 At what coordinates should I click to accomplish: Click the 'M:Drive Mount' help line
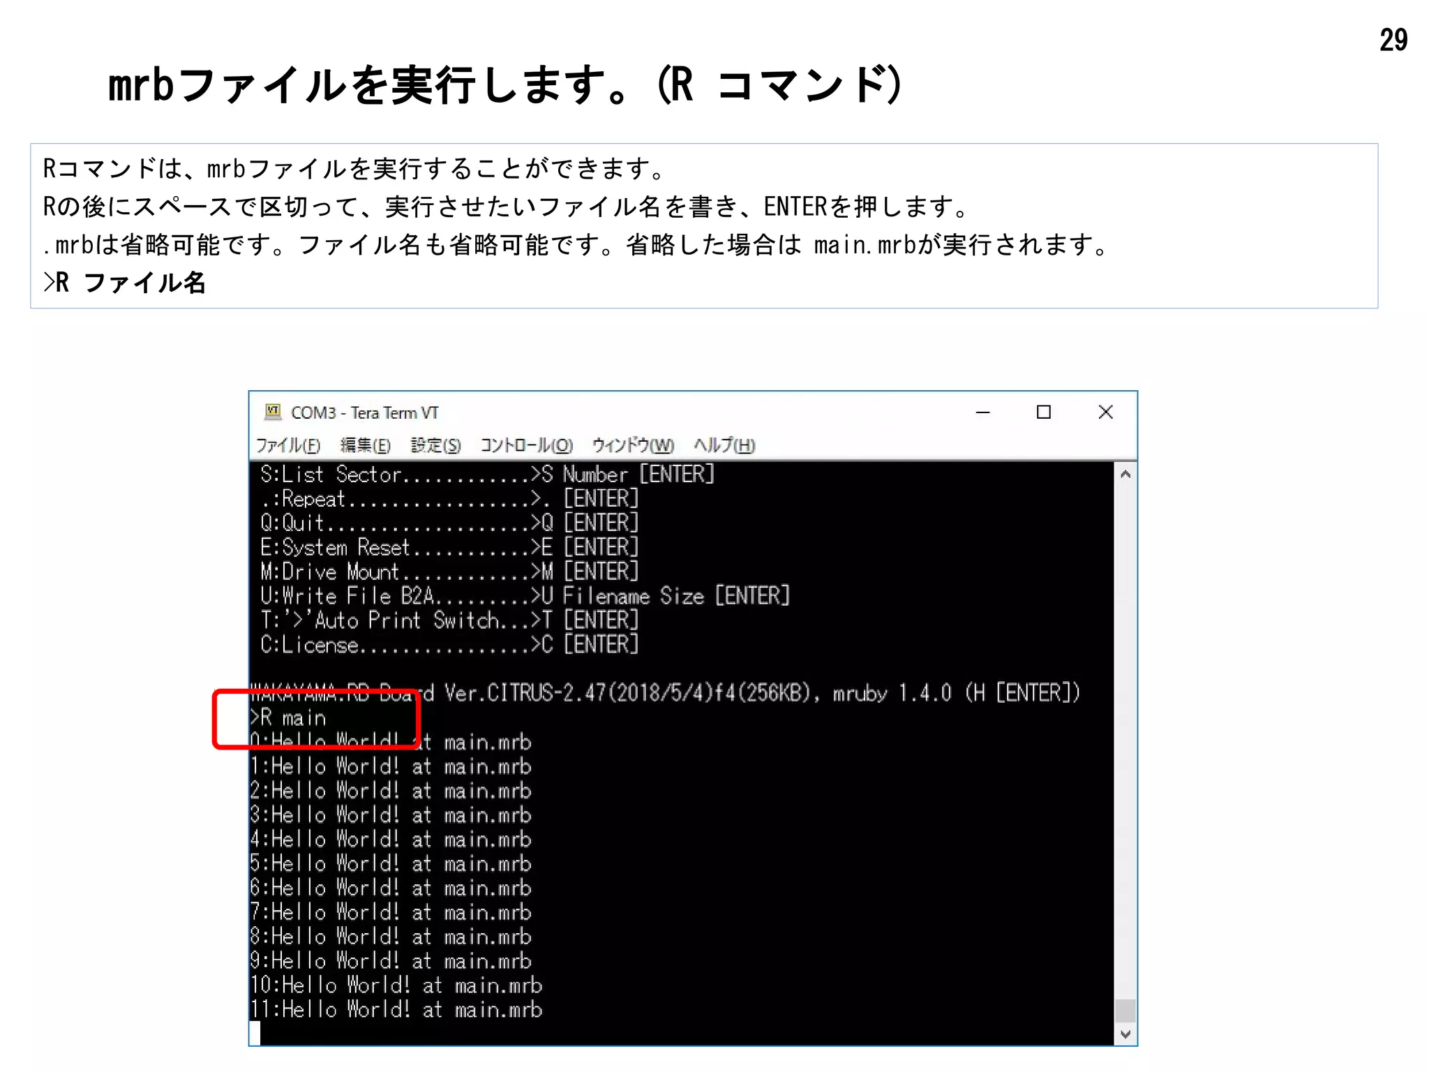(449, 572)
